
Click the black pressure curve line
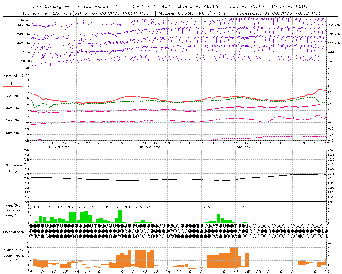pyautogui.click(x=179, y=179)
